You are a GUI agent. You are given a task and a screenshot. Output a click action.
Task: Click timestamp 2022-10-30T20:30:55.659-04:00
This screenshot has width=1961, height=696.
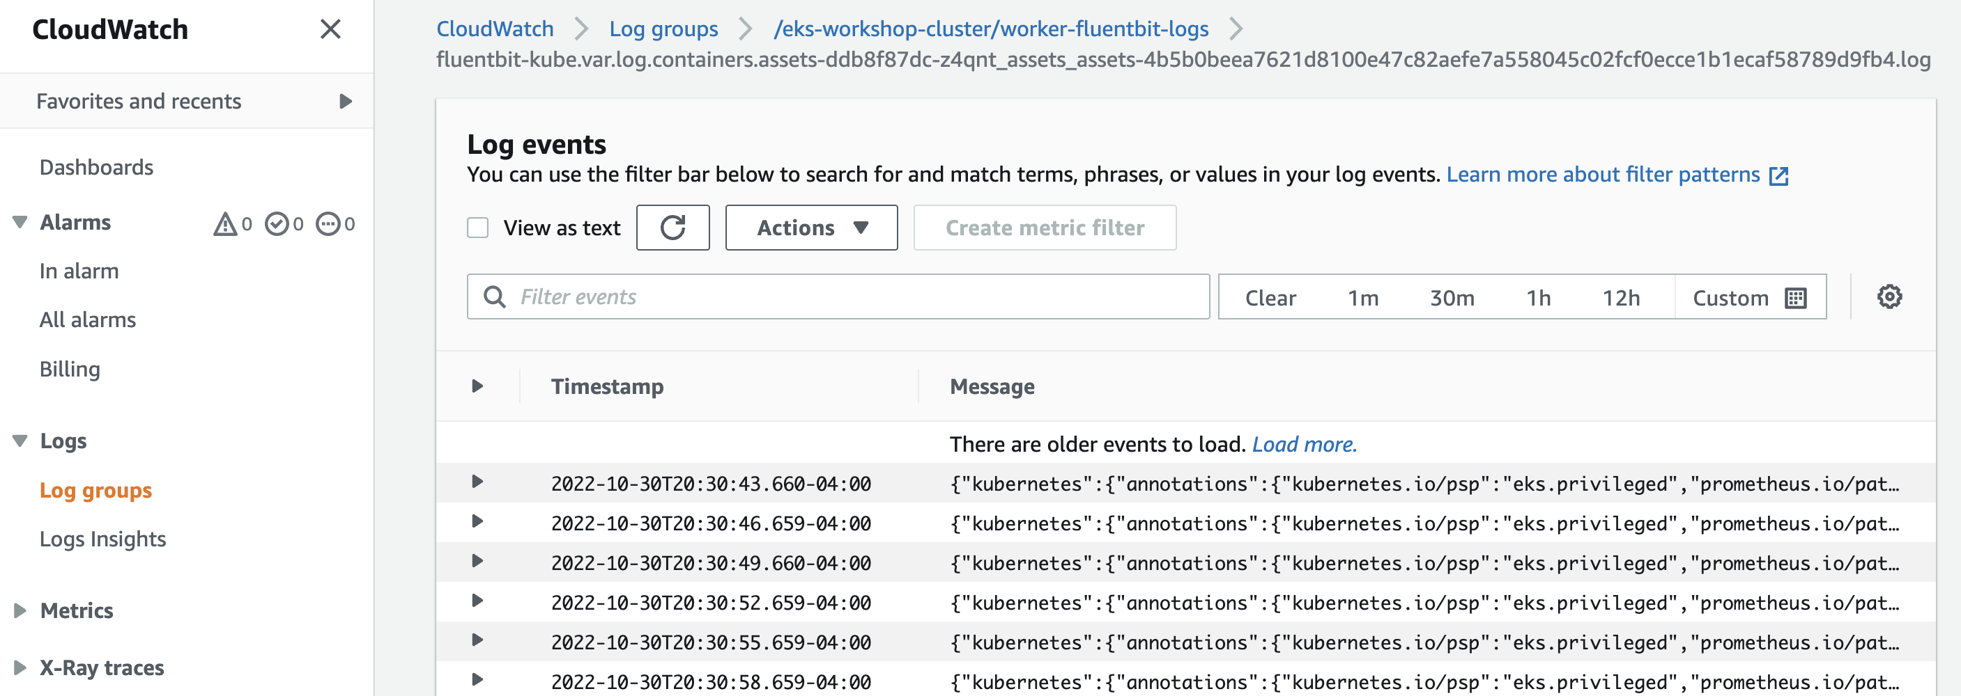point(711,642)
